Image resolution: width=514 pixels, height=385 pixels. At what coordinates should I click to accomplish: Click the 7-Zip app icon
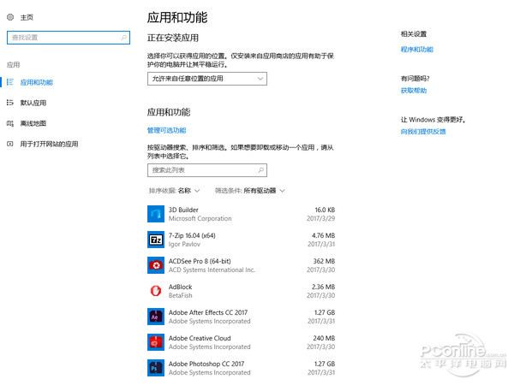coord(156,240)
